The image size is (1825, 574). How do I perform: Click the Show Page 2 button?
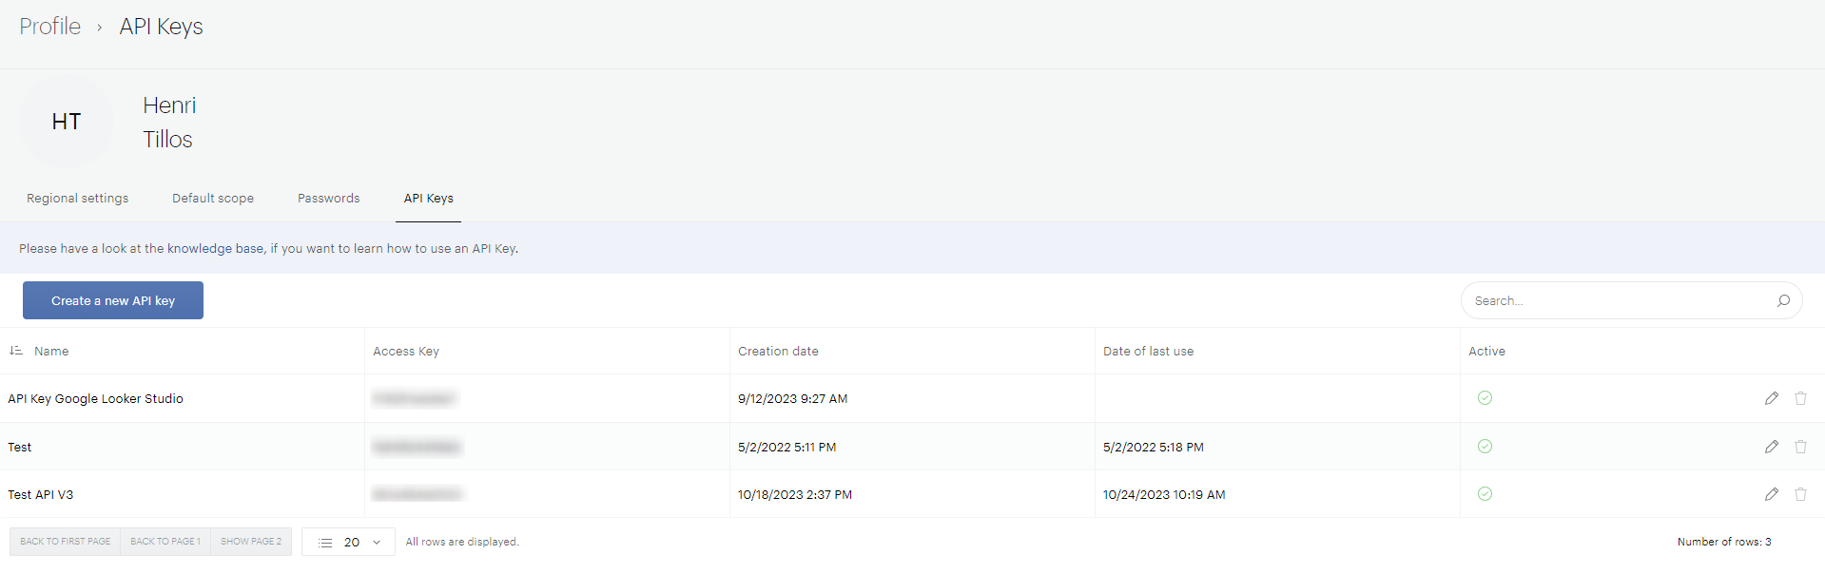[x=251, y=542]
